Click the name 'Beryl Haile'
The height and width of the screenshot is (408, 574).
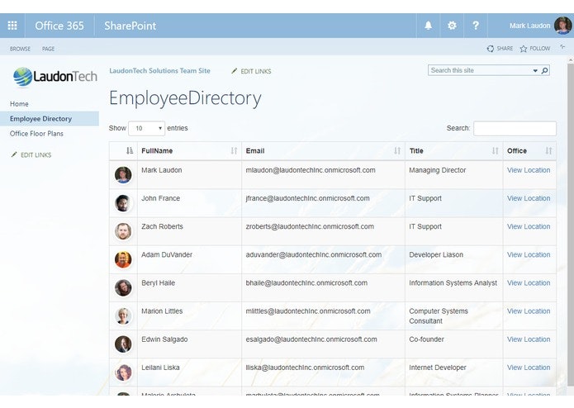click(x=158, y=282)
